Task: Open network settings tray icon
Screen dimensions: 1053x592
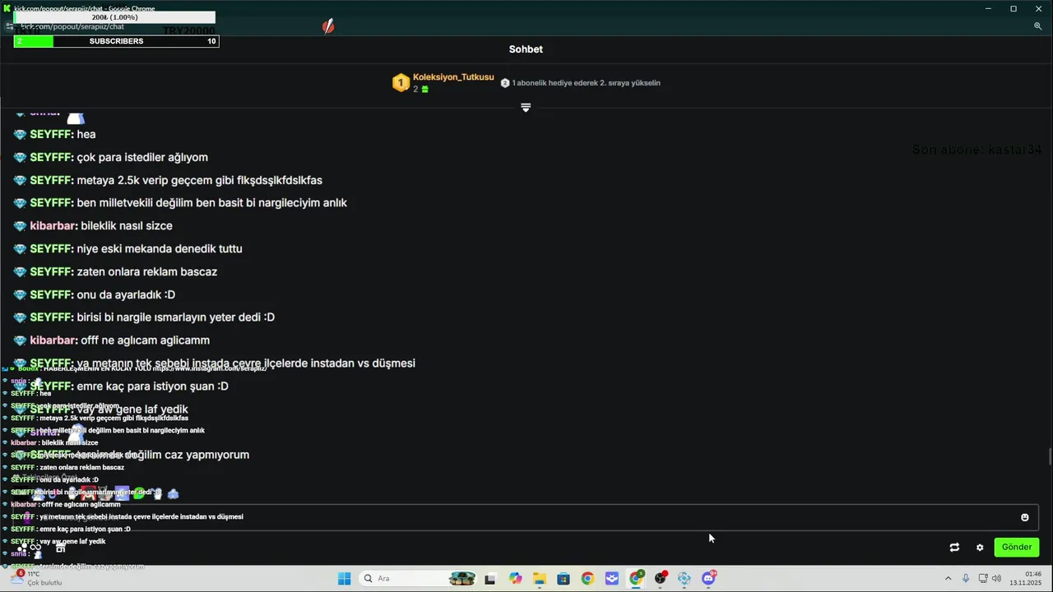Action: click(x=983, y=579)
